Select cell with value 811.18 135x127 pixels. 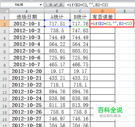click(57, 105)
